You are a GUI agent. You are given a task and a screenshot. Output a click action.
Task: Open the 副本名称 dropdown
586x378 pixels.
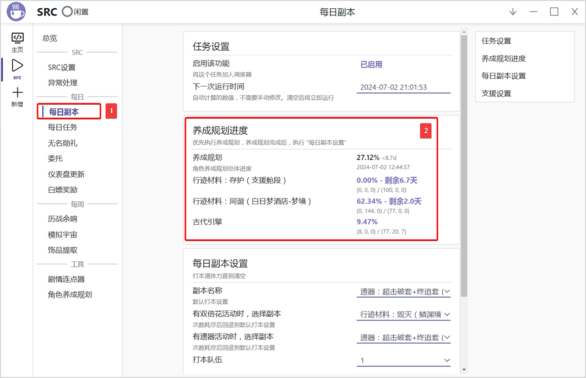point(403,291)
